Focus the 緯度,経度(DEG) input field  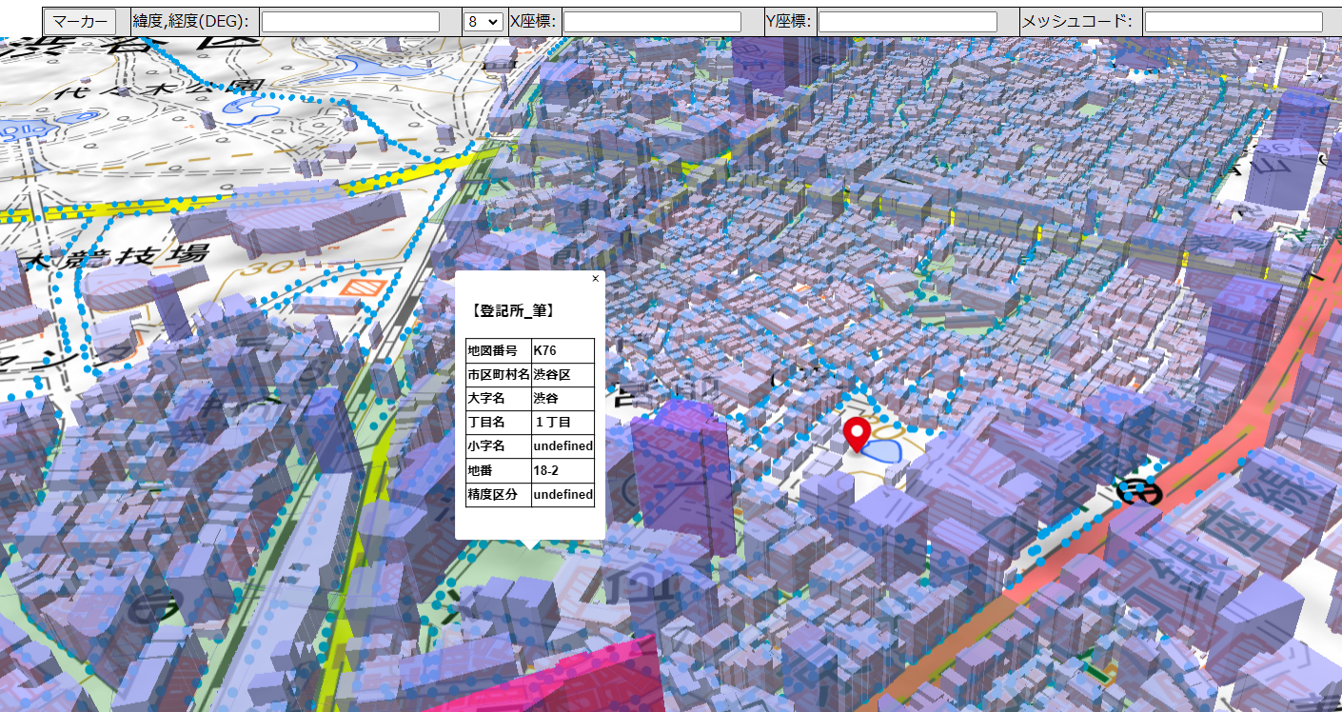pyautogui.click(x=350, y=21)
